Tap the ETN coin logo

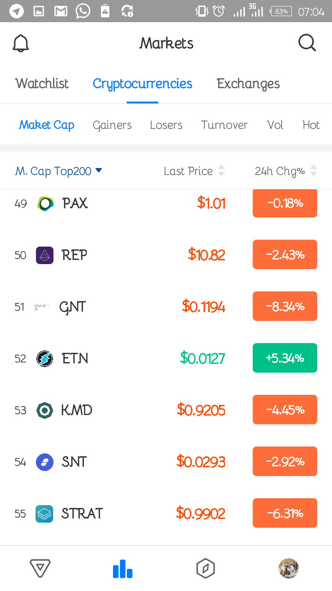tap(45, 358)
